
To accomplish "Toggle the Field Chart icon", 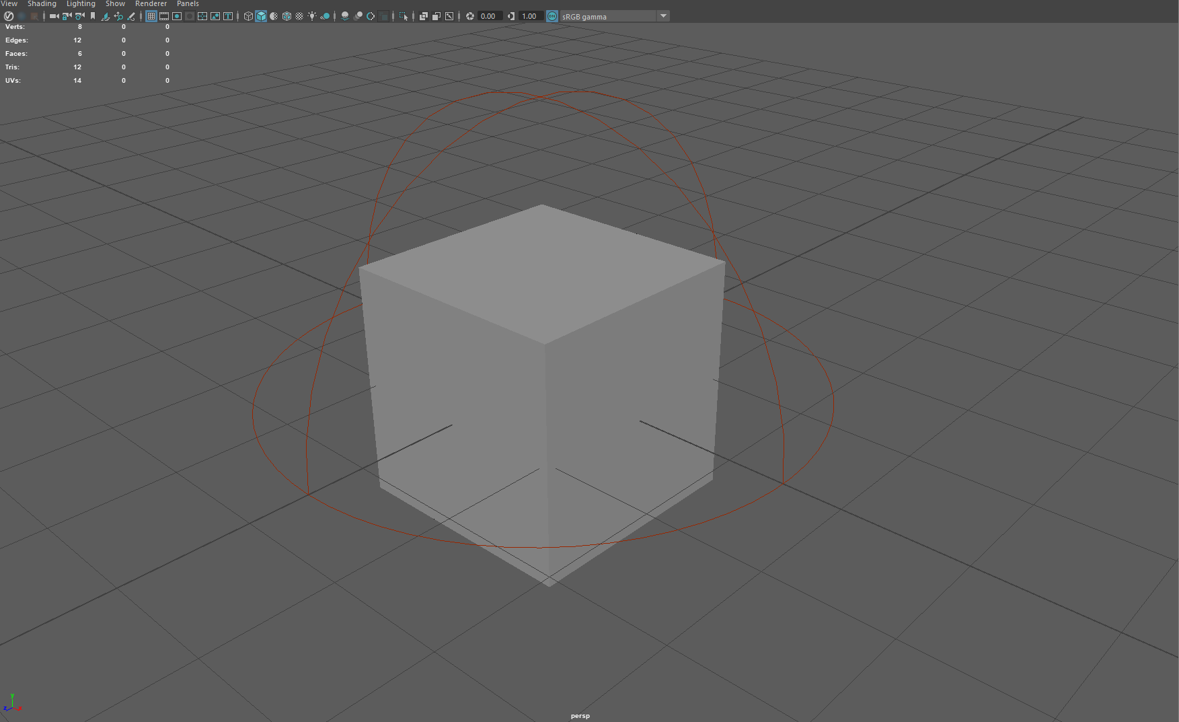I will coord(202,16).
